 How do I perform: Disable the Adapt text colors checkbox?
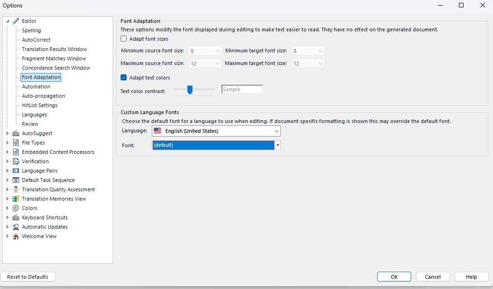tap(123, 78)
